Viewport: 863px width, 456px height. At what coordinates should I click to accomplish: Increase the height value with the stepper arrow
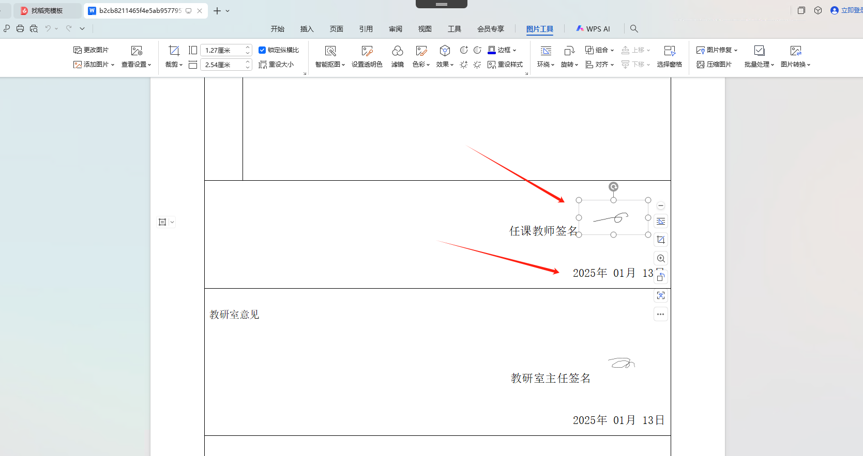click(x=248, y=48)
